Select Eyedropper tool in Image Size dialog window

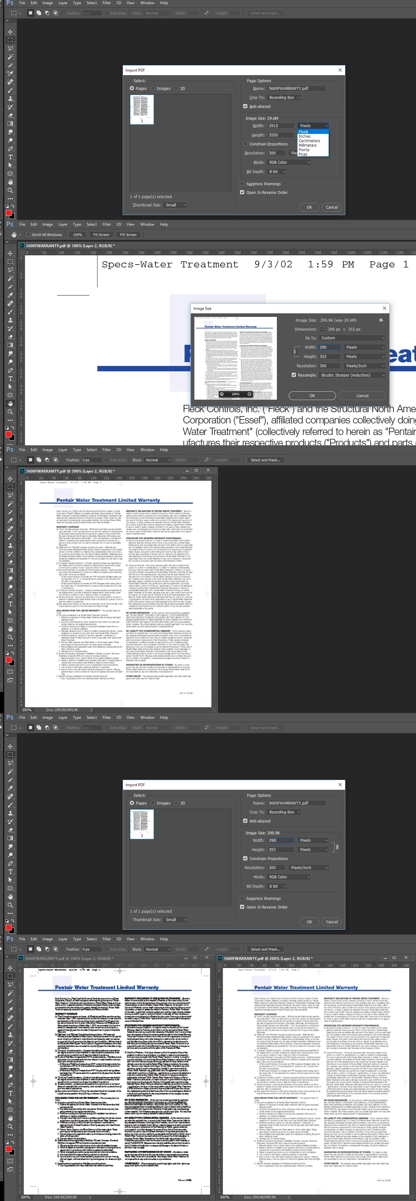coord(10,295)
